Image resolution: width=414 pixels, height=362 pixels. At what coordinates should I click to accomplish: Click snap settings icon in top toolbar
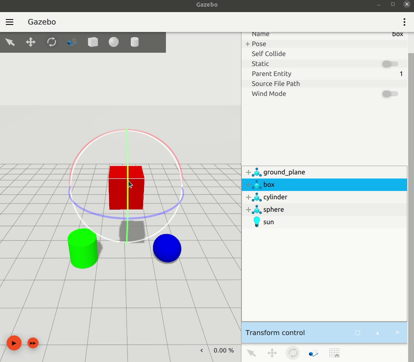tap(72, 42)
